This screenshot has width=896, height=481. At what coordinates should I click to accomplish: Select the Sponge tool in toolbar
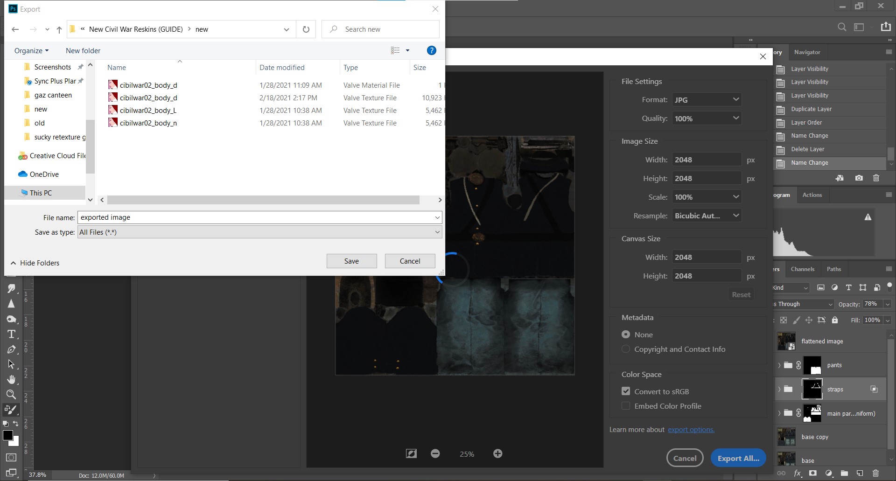(x=11, y=319)
